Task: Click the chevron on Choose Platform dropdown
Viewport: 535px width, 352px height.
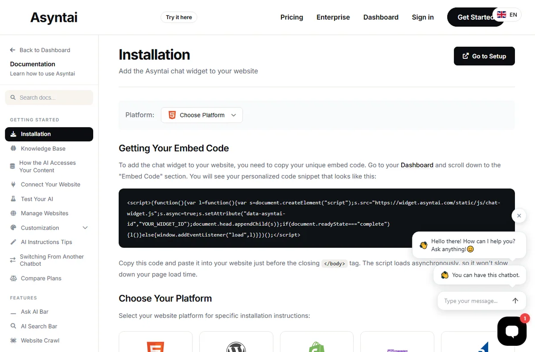Action: click(x=233, y=115)
